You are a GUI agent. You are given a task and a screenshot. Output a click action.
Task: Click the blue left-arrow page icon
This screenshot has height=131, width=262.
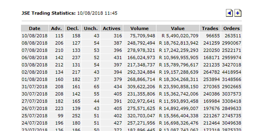(229, 13)
